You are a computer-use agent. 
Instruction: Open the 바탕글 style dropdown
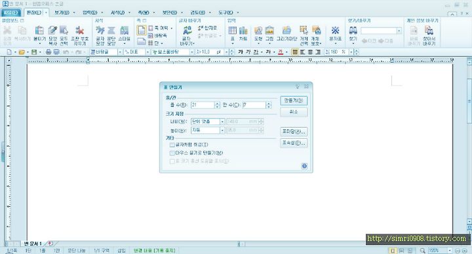(119, 52)
